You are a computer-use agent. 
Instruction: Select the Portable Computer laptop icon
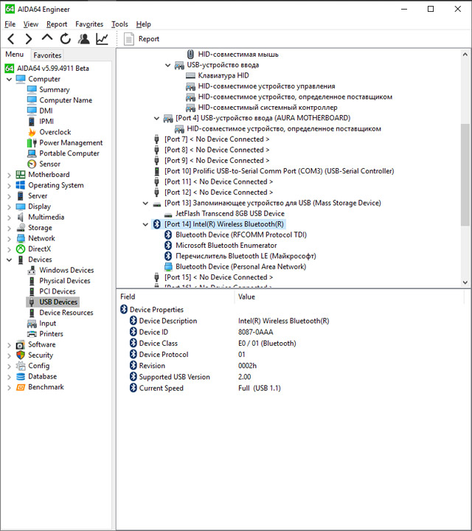(32, 153)
